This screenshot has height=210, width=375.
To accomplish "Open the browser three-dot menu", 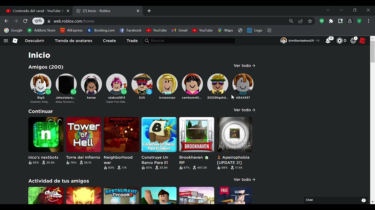I will click(x=369, y=21).
